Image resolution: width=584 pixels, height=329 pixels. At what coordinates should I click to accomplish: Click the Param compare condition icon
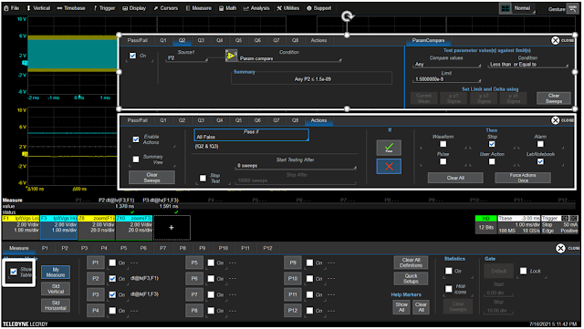231,56
